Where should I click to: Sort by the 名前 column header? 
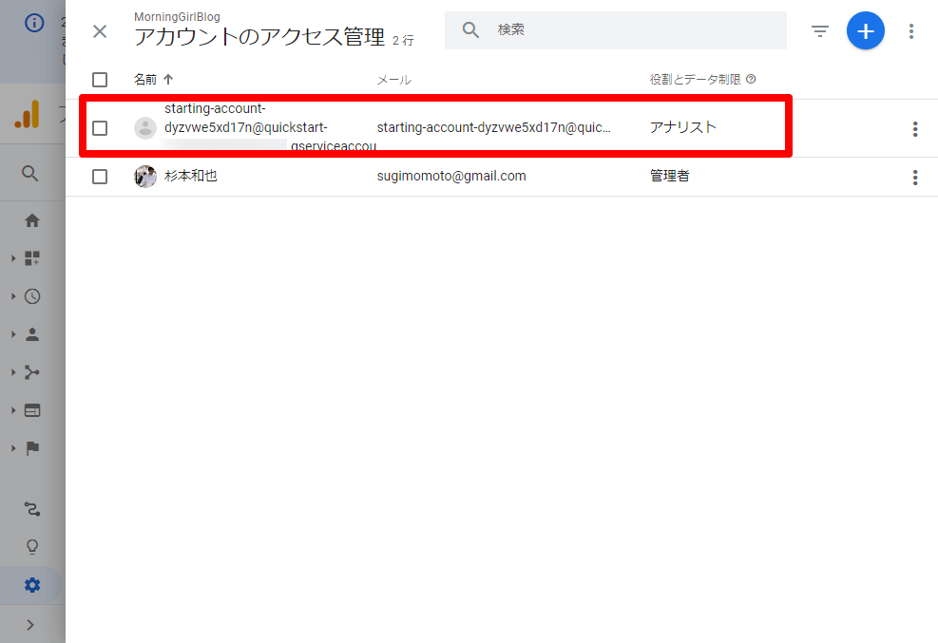click(x=145, y=80)
